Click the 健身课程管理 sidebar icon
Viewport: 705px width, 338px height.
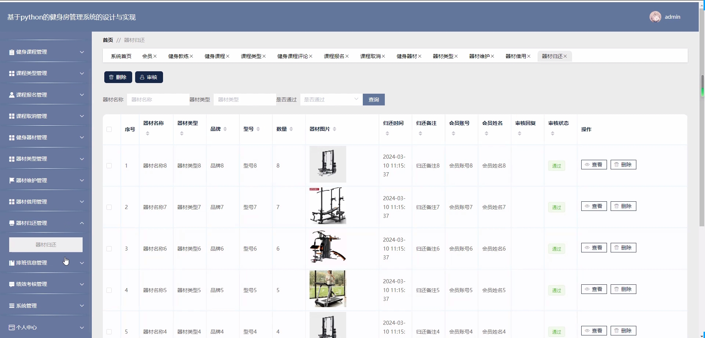click(12, 52)
